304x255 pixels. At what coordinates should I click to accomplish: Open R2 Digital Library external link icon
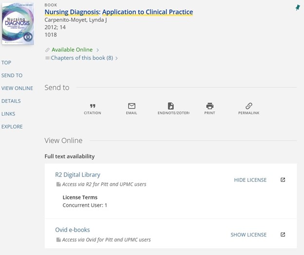click(283, 180)
